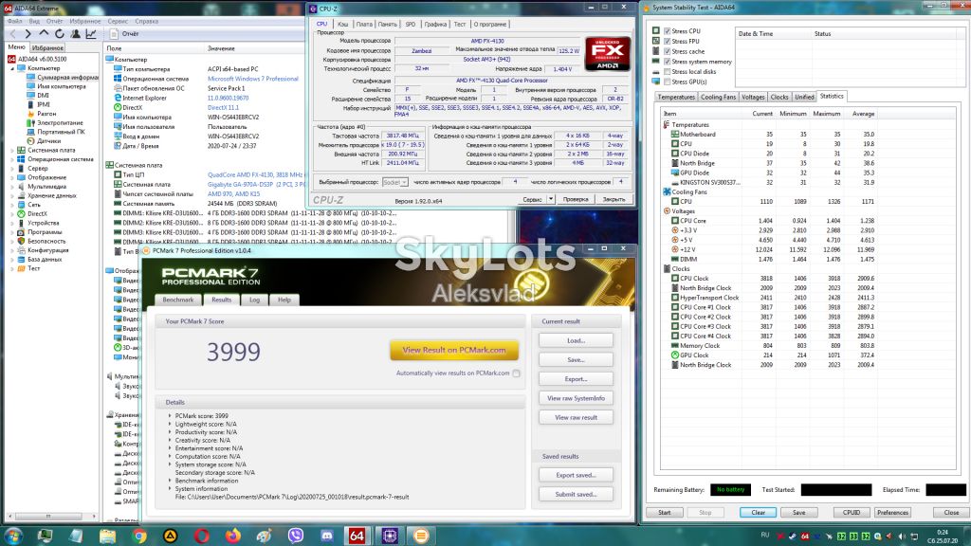Click the CPU-Z chip icon in the taskbar
Viewport: 971px width, 546px height.
point(390,537)
